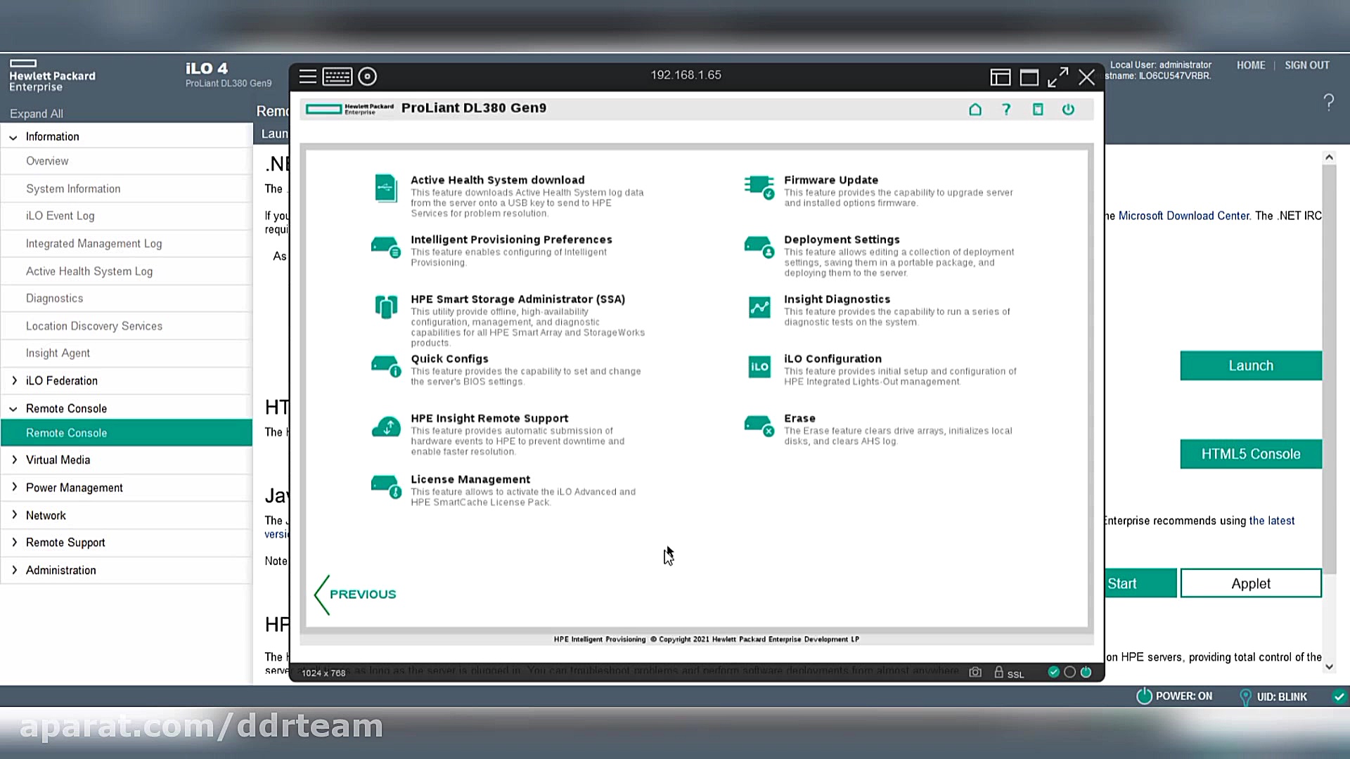Viewport: 1350px width, 759px height.
Task: Open Deployment Settings icon
Action: (x=759, y=247)
